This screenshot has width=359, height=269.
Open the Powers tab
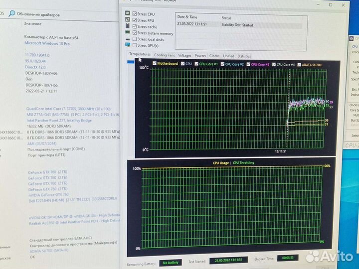coord(200,56)
